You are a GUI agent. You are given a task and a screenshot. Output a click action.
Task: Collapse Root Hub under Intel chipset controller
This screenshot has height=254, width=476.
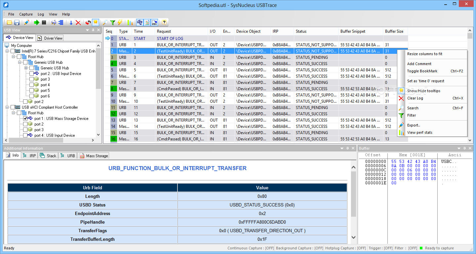click(14, 57)
